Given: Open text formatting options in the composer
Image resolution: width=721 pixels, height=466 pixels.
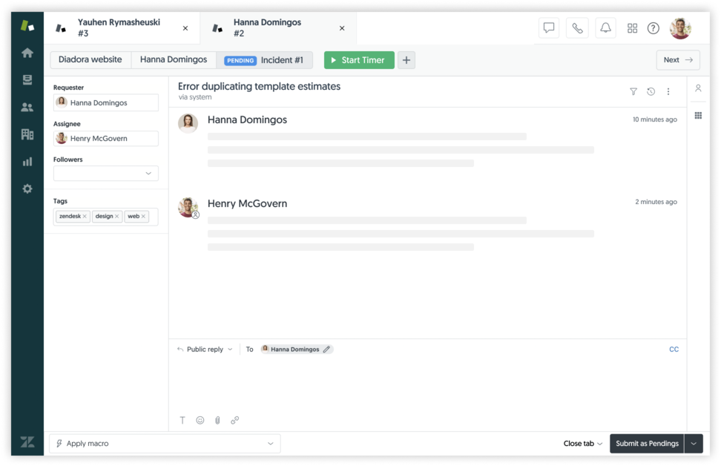Looking at the screenshot, I should coord(182,420).
